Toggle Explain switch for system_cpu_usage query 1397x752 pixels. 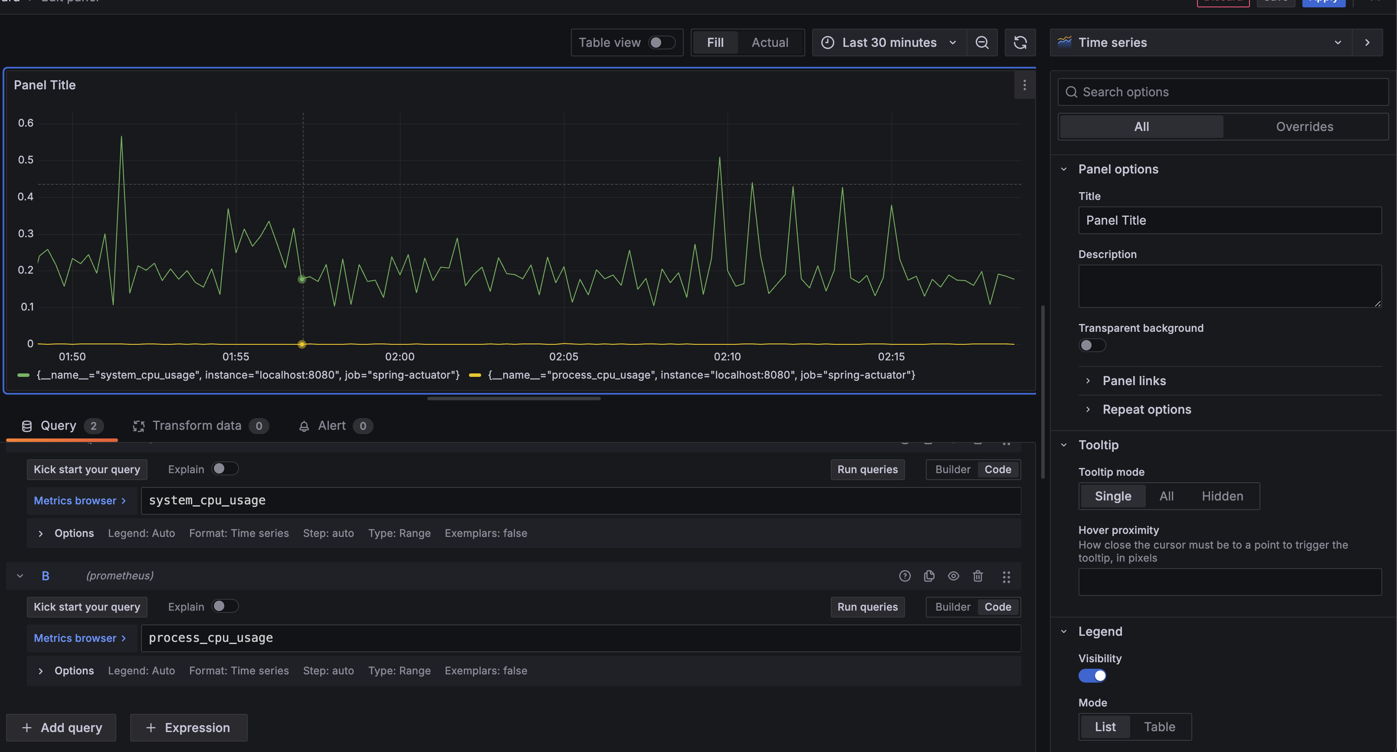tap(225, 468)
